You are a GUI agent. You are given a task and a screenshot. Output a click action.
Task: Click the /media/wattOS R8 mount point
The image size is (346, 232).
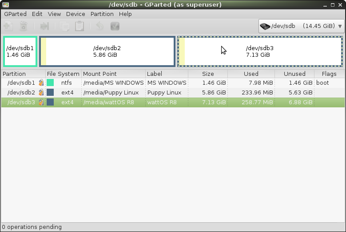[108, 102]
